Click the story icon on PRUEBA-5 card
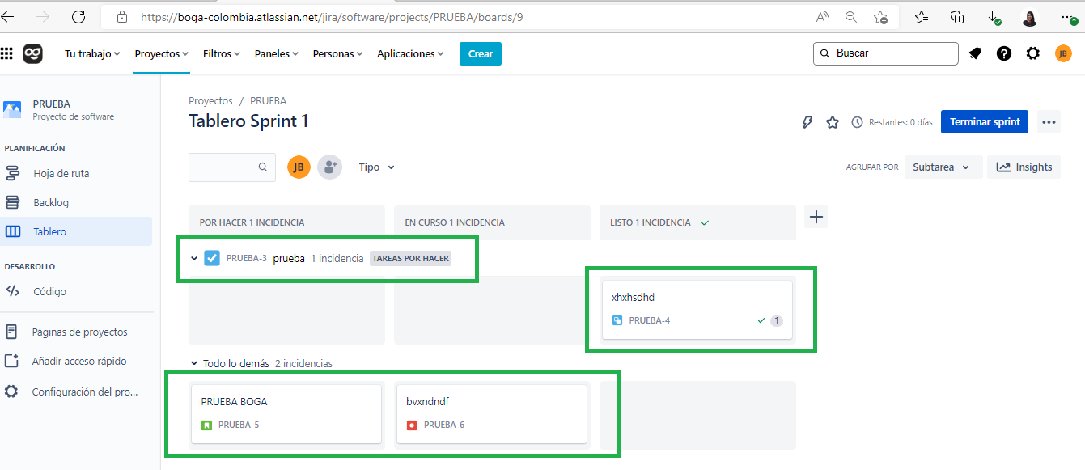Screen dimensions: 1085x470 [206, 425]
